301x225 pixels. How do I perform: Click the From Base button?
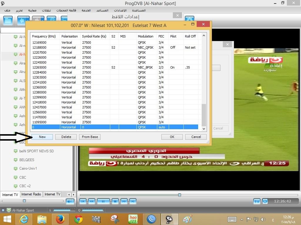[x=90, y=137]
